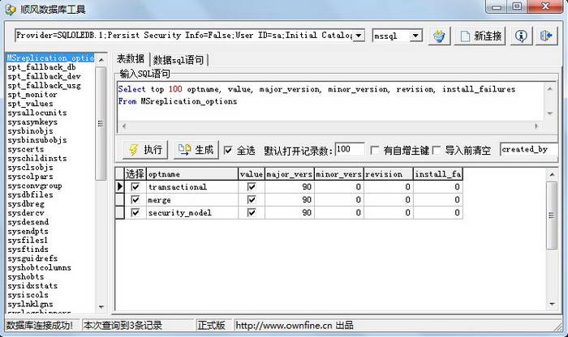568x337 pixels.
Task: Click 新连接 (new connection) button
Action: coord(480,36)
